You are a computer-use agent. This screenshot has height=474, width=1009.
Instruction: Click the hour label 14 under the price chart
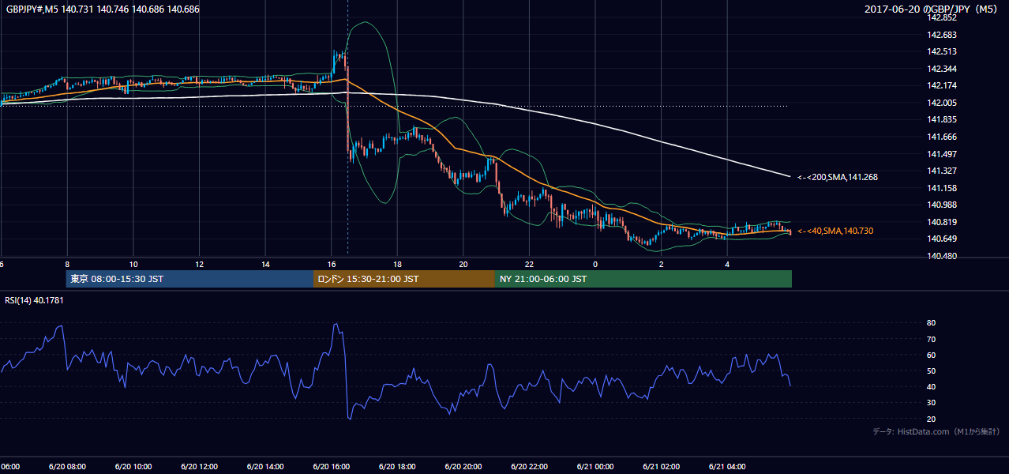tap(265, 264)
